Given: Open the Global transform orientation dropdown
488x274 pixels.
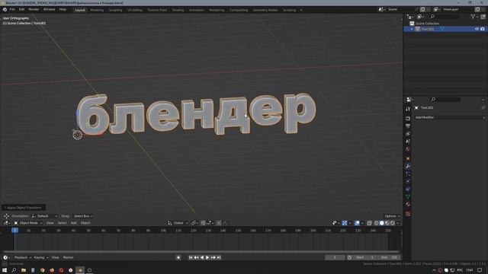Looking at the screenshot, I should point(178,223).
